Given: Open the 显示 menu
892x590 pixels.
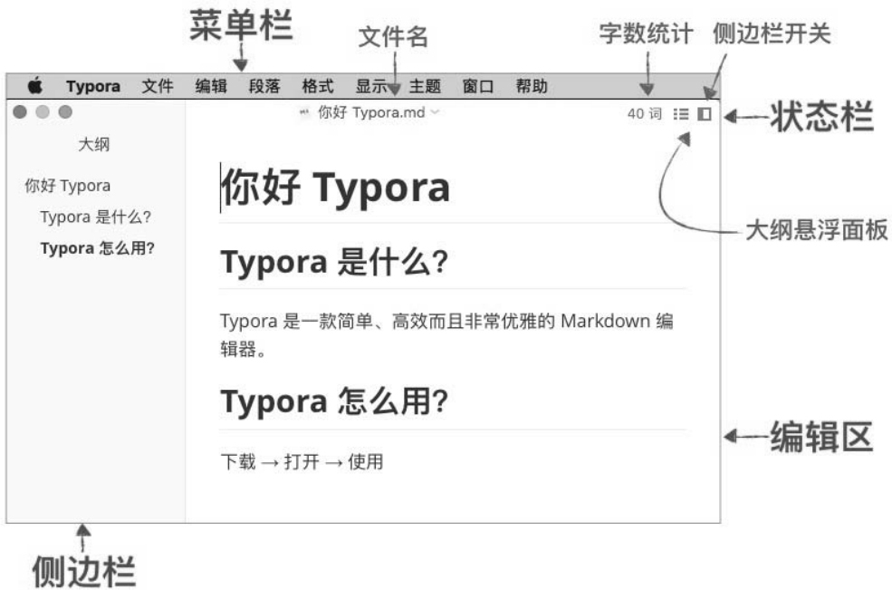Looking at the screenshot, I should point(371,86).
